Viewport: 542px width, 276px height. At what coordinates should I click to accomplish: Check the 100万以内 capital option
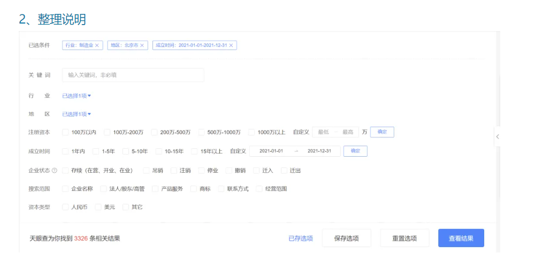tap(65, 132)
